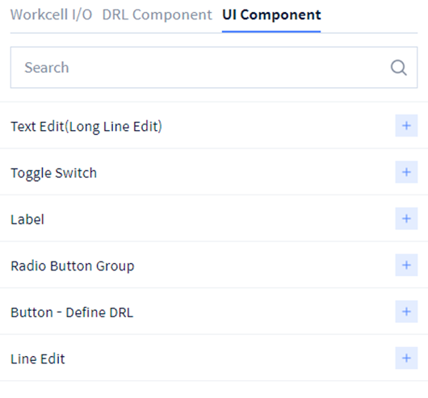
Task: Click the plus icon beside Label
Action: coord(406,219)
